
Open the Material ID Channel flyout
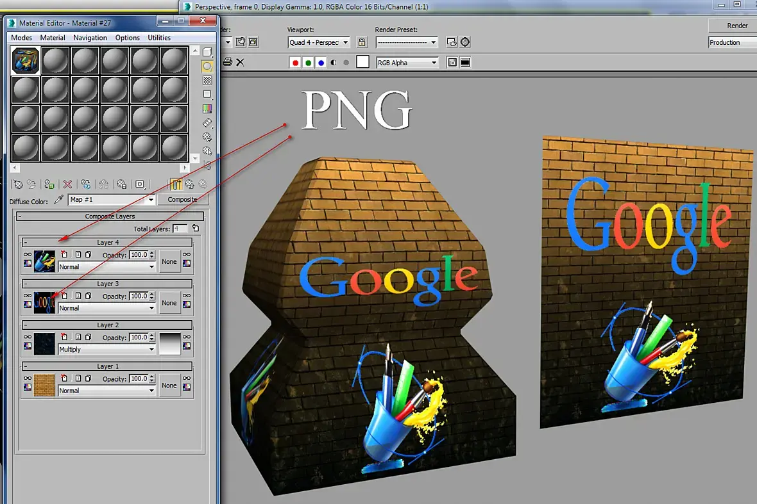tap(140, 184)
